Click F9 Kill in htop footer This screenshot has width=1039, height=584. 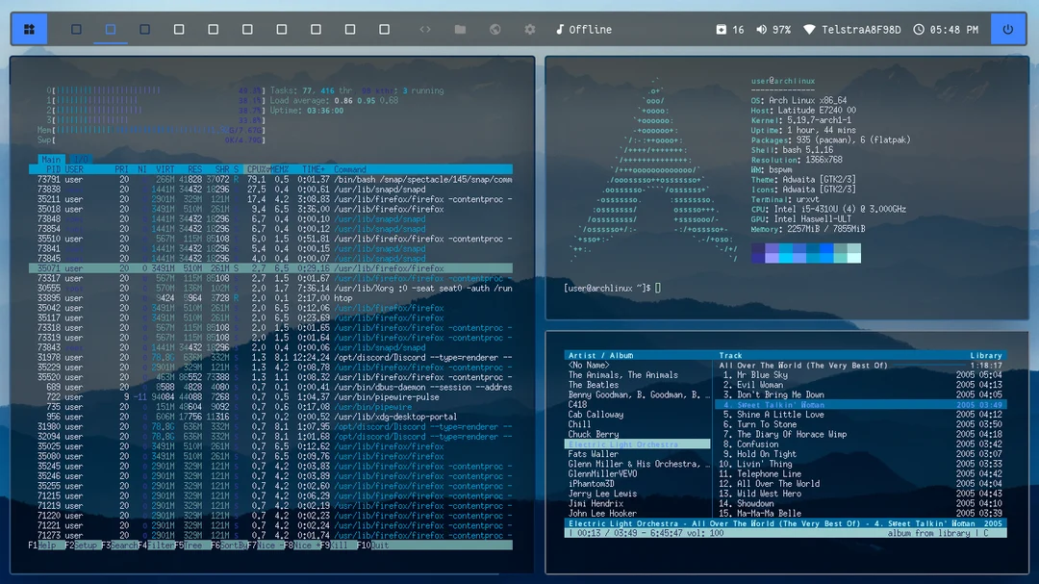332,545
